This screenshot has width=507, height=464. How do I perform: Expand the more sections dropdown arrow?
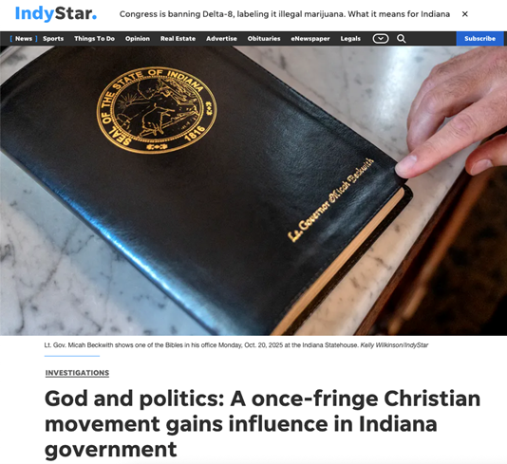point(381,39)
